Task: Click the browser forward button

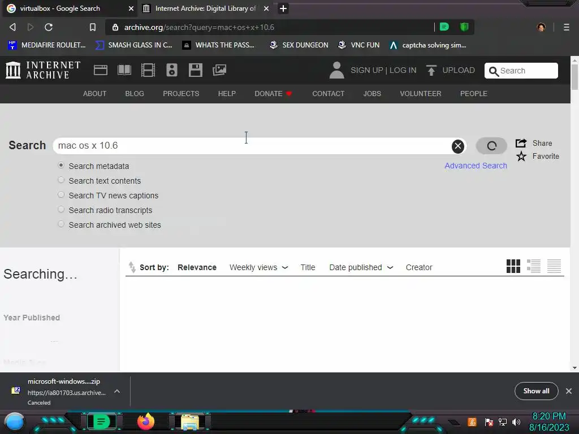Action: 31,27
